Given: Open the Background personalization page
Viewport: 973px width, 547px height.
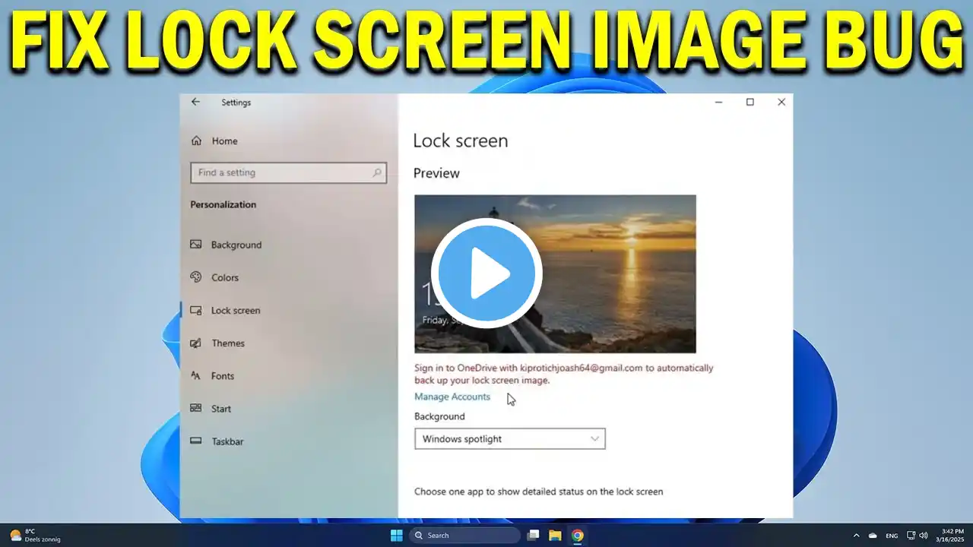Looking at the screenshot, I should tap(226, 245).
